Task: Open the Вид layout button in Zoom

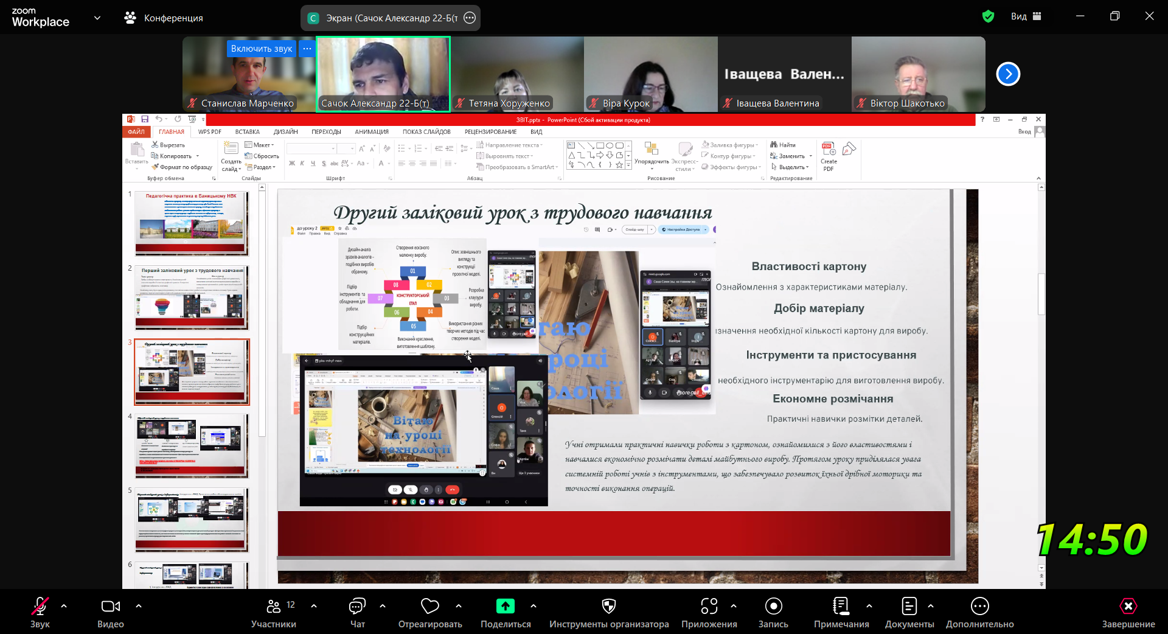Action: point(1026,16)
